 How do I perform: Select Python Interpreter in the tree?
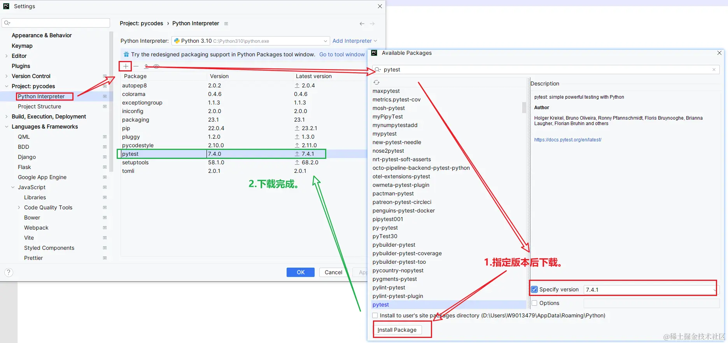[41, 96]
